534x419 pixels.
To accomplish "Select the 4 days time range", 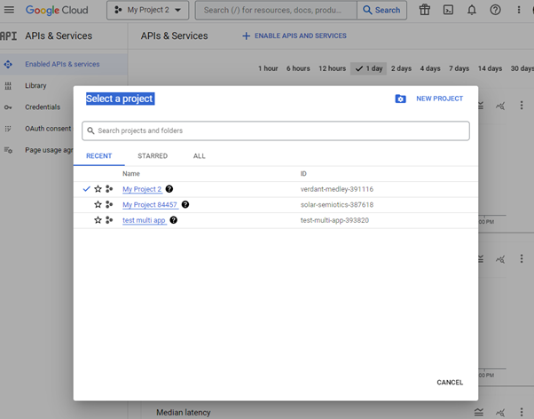I will 430,68.
